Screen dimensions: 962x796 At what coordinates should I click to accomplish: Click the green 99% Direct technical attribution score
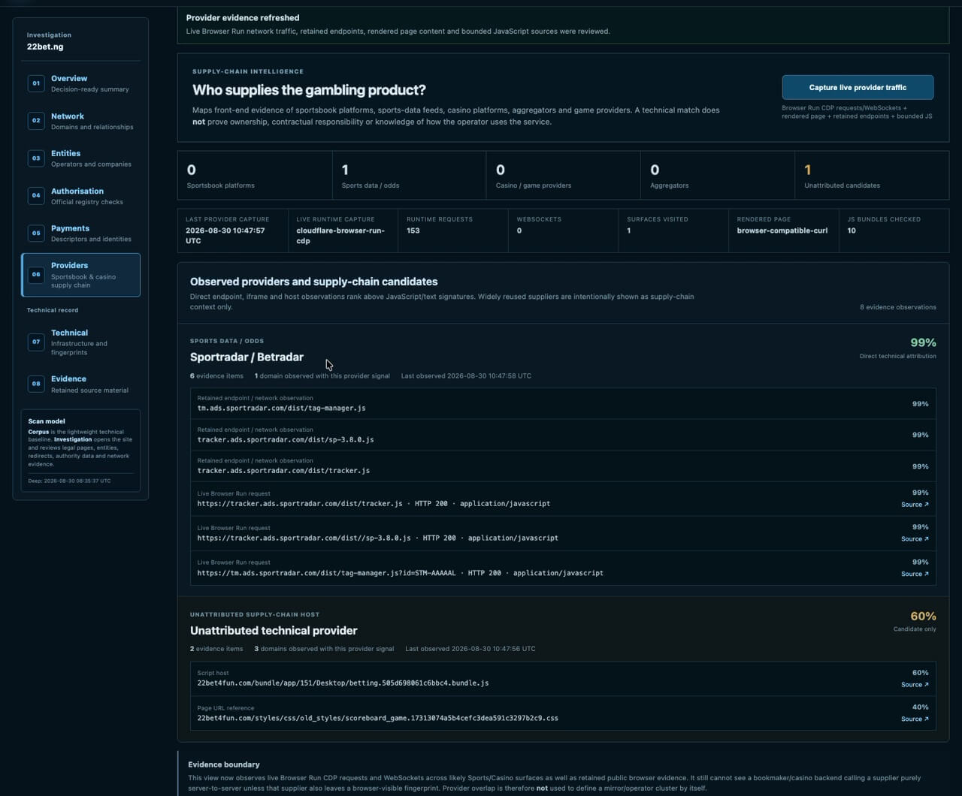pos(923,343)
